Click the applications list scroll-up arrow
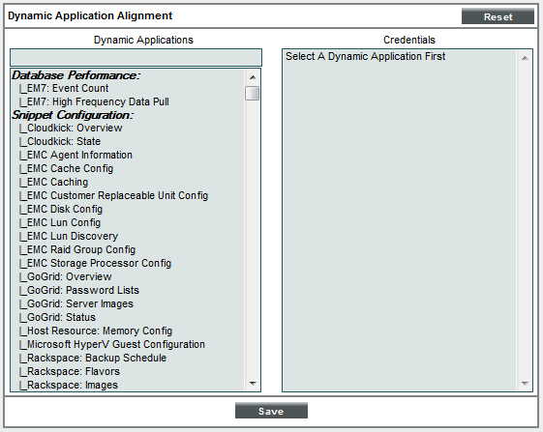Viewport: 543px width, 432px height. pos(253,77)
